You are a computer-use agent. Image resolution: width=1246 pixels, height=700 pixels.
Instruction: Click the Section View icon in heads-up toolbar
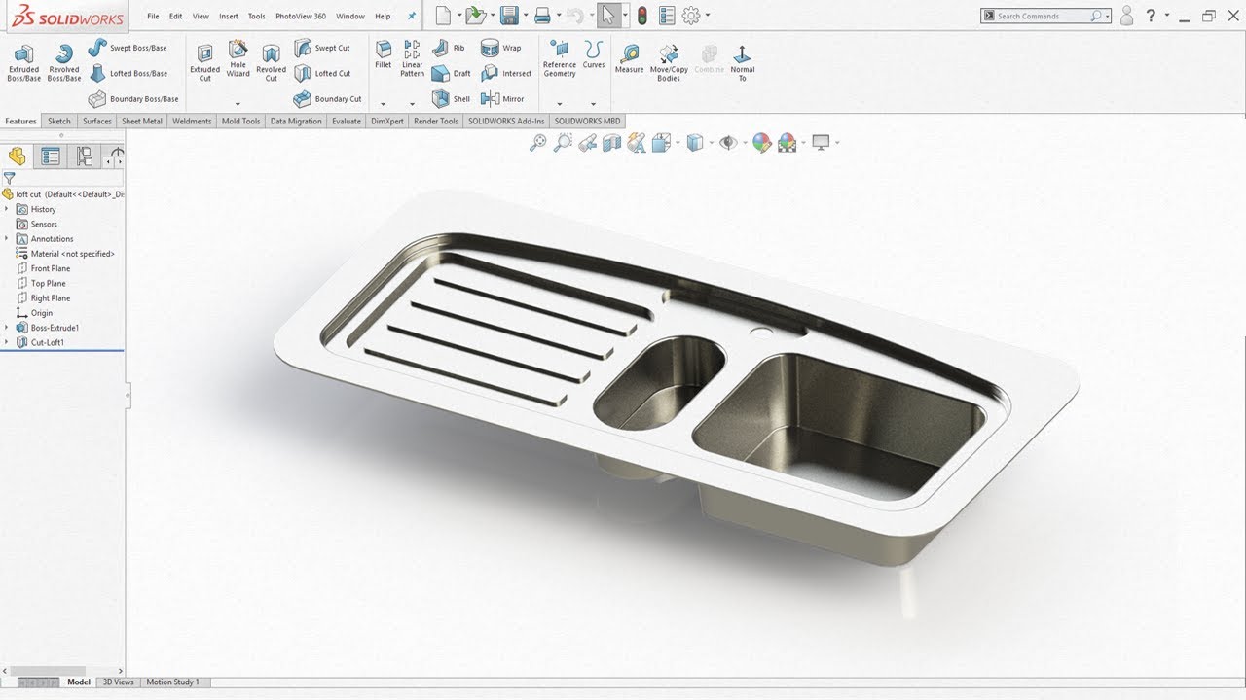click(611, 143)
